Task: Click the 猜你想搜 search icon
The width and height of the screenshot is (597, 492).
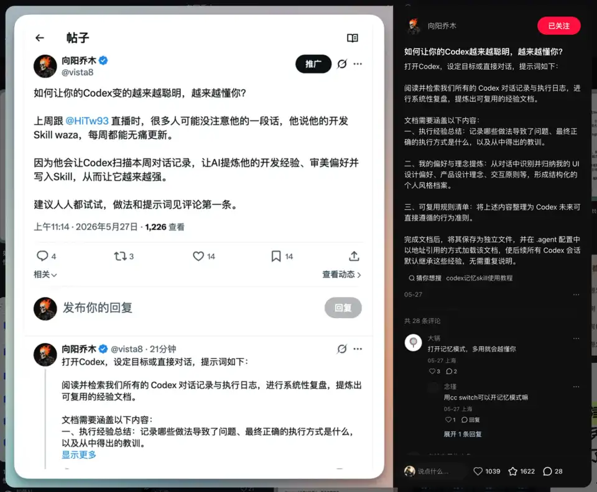Action: [412, 278]
